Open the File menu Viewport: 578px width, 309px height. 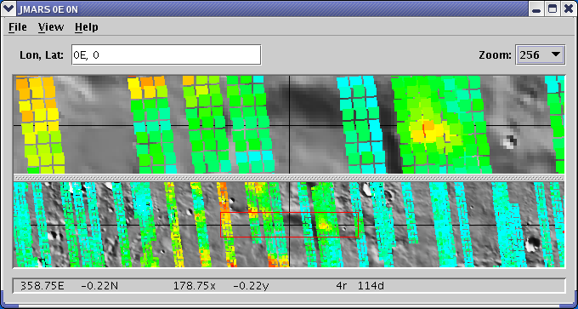[18, 27]
